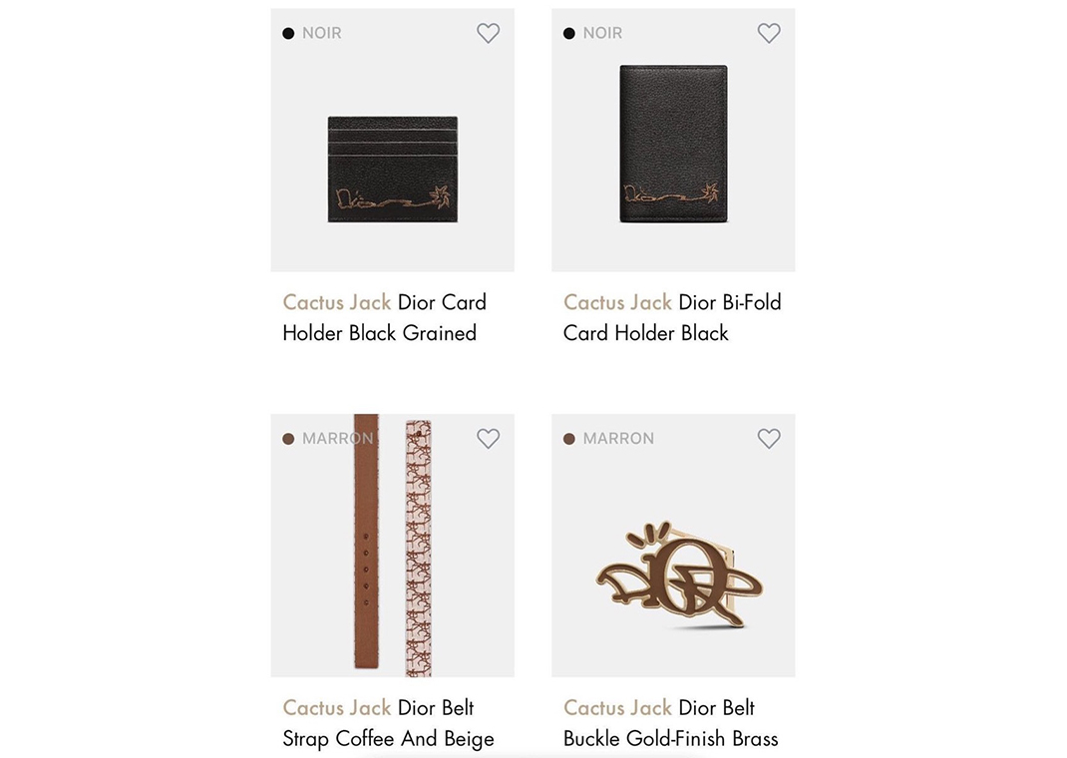The image size is (1067, 758).
Task: Click NOIR label on Card Holder tile
Action: click(322, 33)
